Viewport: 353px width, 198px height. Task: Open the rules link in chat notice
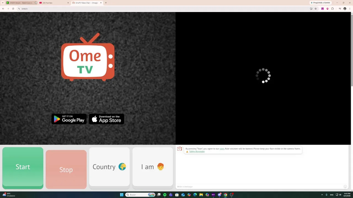pyautogui.click(x=222, y=149)
